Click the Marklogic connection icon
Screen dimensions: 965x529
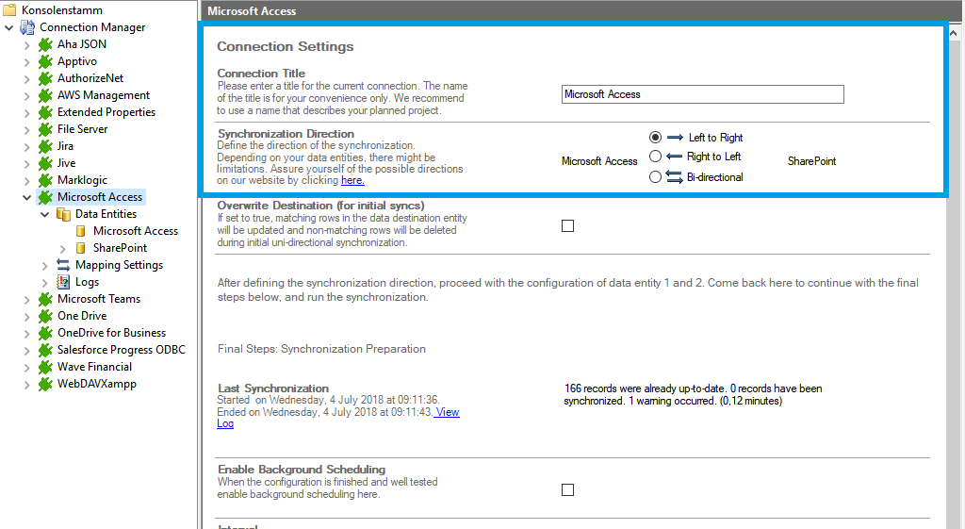[x=45, y=180]
